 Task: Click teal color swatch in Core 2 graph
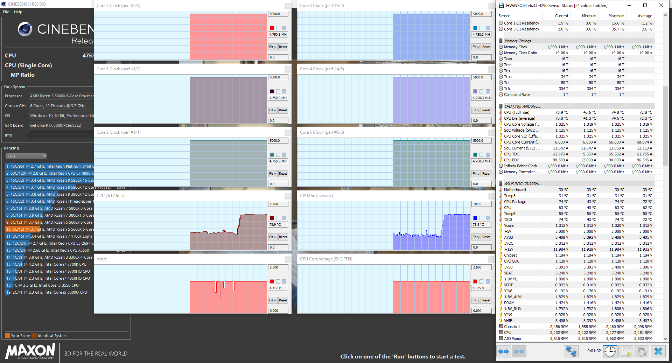[272, 155]
